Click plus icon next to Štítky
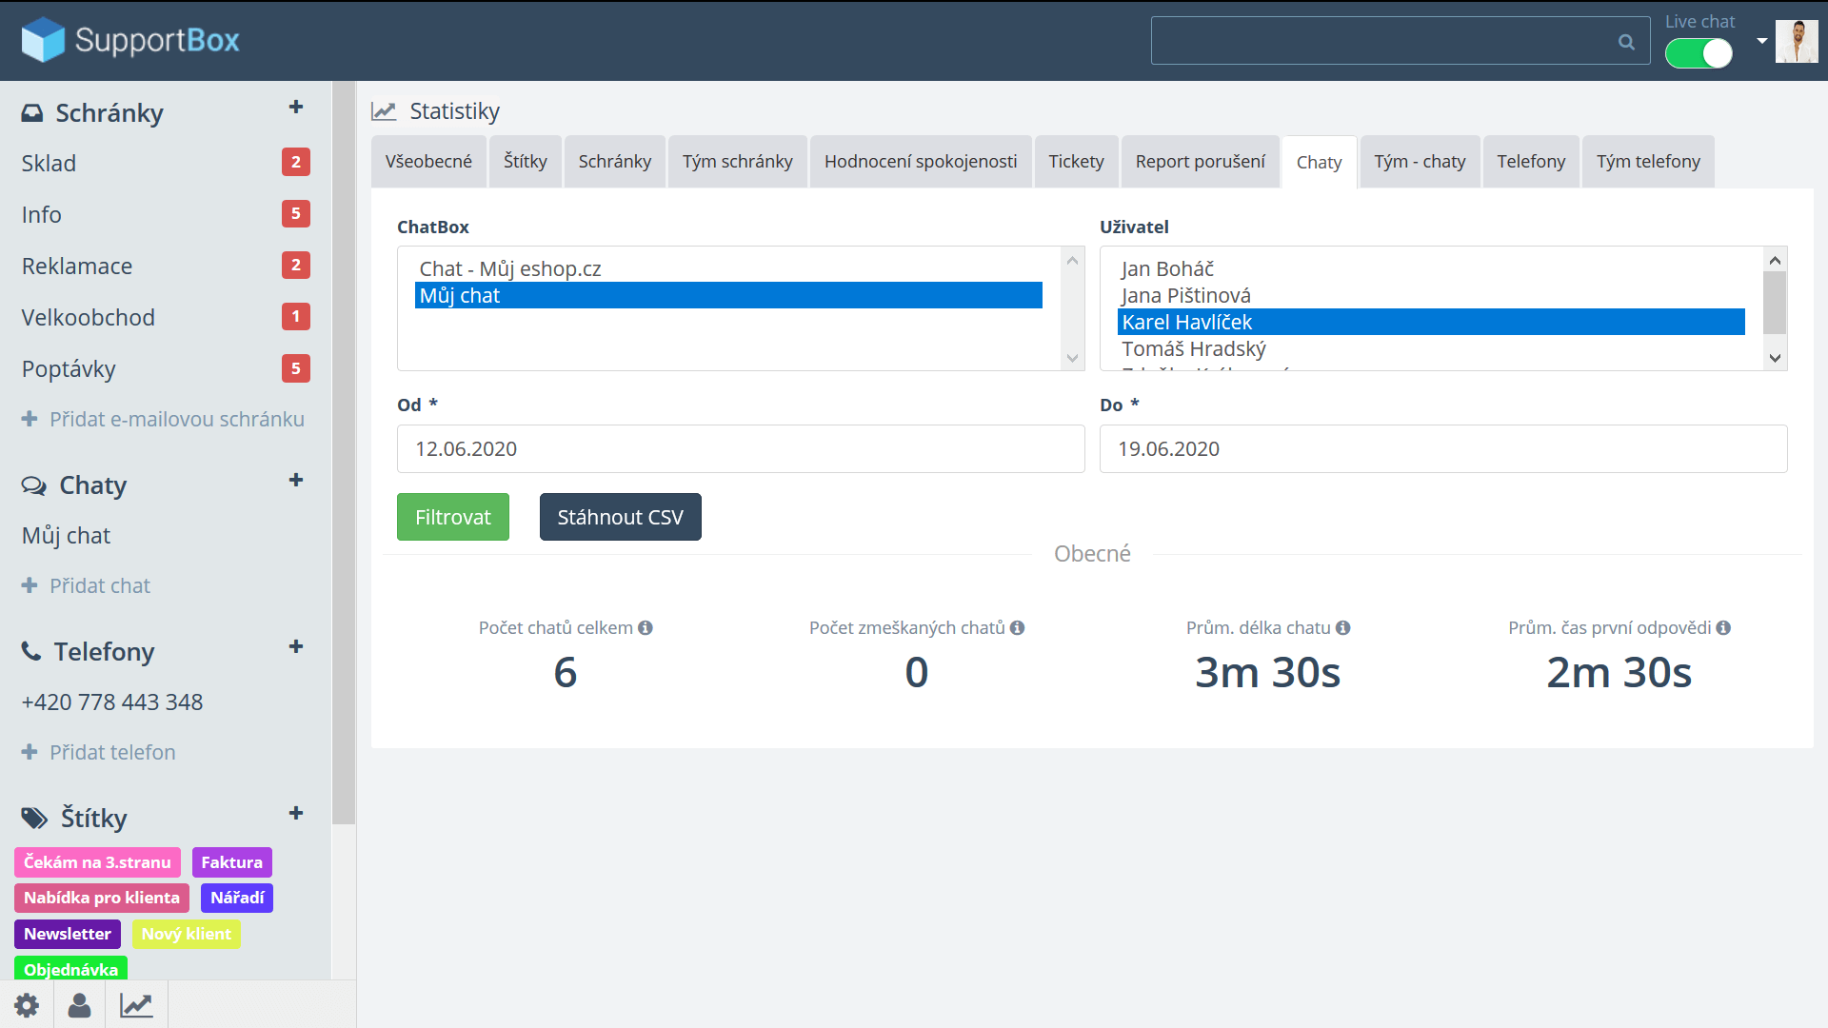Screen dimensions: 1828x1028 point(296,814)
